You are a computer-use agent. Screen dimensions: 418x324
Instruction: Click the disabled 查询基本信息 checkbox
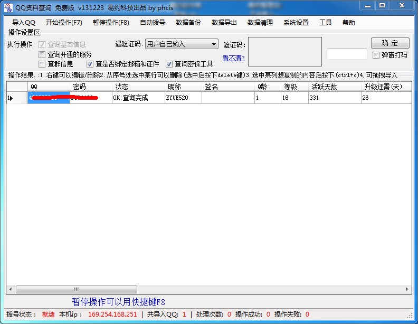pyautogui.click(x=42, y=44)
